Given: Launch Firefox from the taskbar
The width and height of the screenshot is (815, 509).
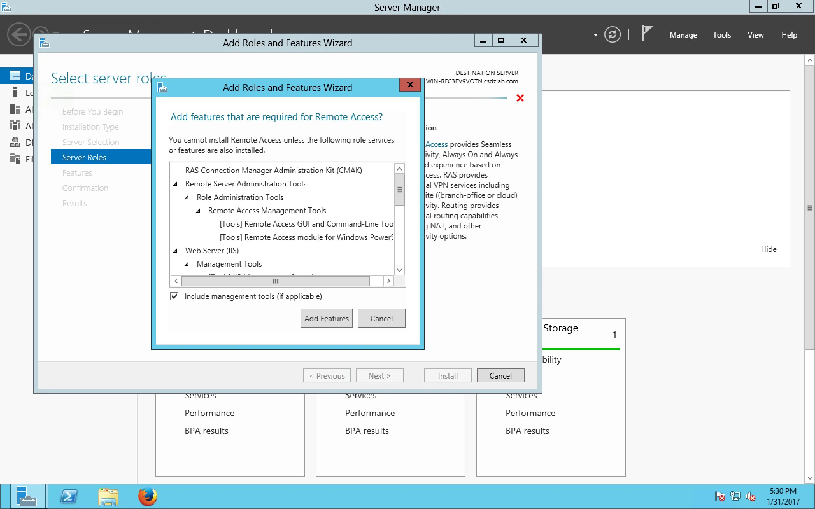Looking at the screenshot, I should [147, 497].
